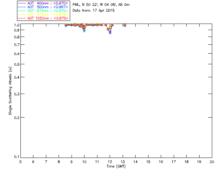Click the AOT 675nm legend entry

pos(43,11)
